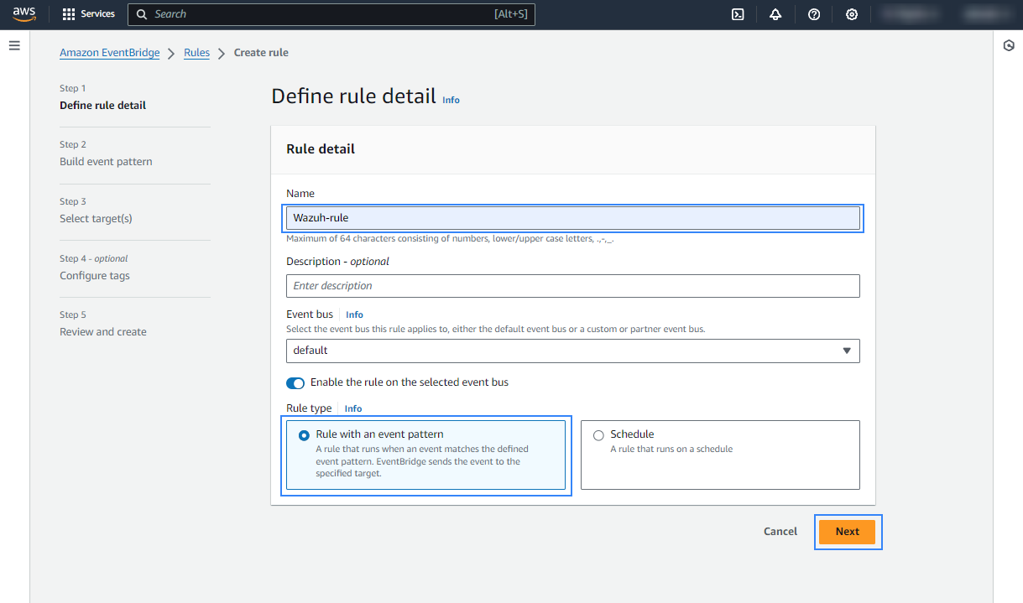Image resolution: width=1023 pixels, height=603 pixels.
Task: Open the settings gear icon
Action: click(852, 14)
